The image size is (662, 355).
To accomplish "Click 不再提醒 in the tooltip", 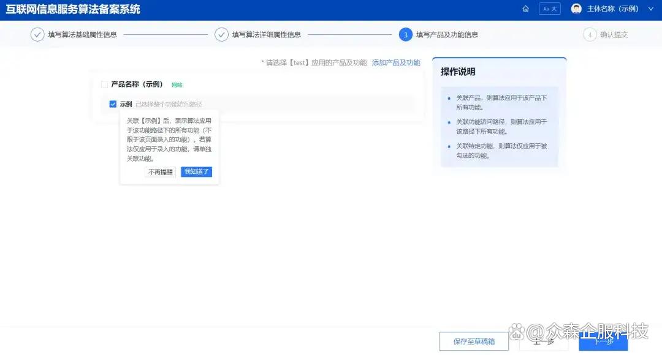I will point(160,172).
